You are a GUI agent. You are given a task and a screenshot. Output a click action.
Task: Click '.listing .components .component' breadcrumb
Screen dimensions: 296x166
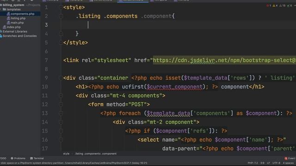click(x=96, y=154)
